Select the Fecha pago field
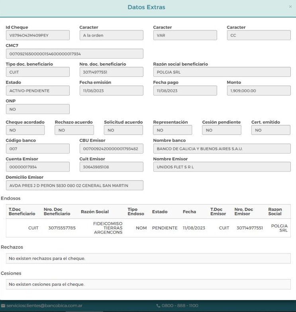Screen dimensions: 296x312 185,91
